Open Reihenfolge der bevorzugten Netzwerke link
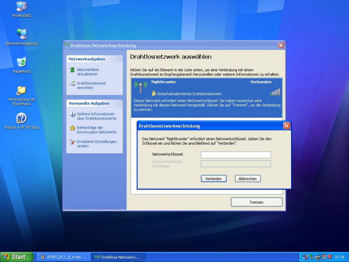 coord(97,129)
